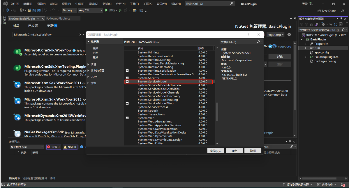Click the Uninstall (卸载) button

pos(280,57)
